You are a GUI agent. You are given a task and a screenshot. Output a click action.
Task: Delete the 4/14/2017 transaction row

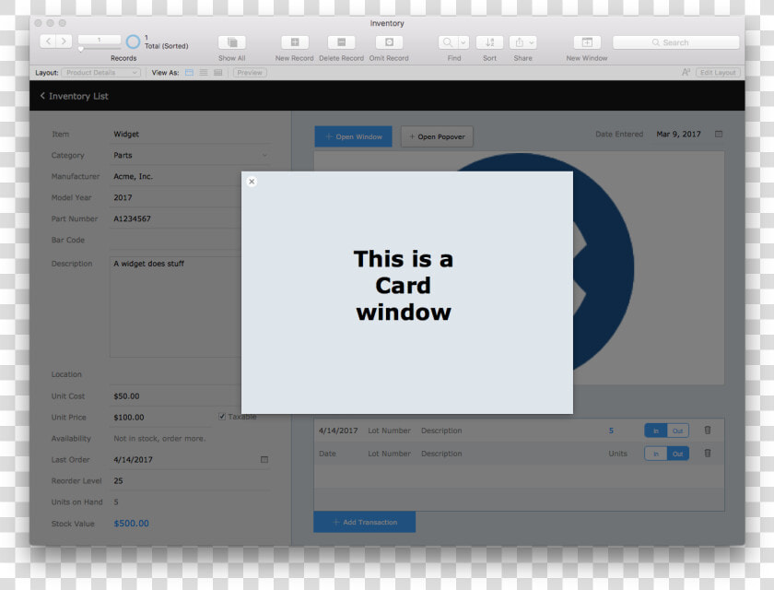pos(708,431)
